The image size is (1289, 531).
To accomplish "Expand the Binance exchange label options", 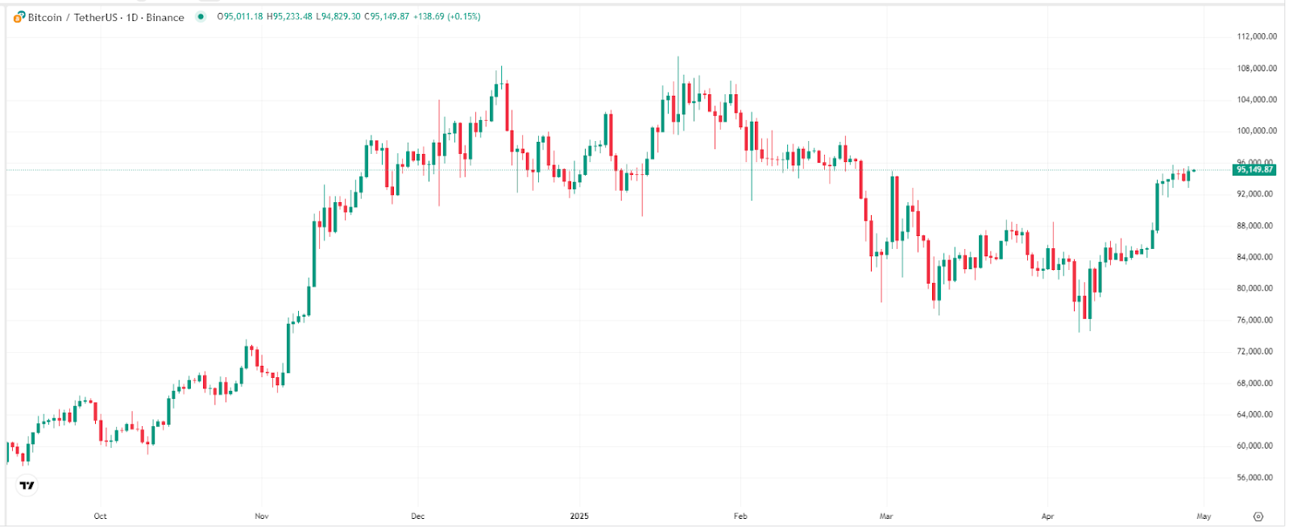I will point(164,17).
